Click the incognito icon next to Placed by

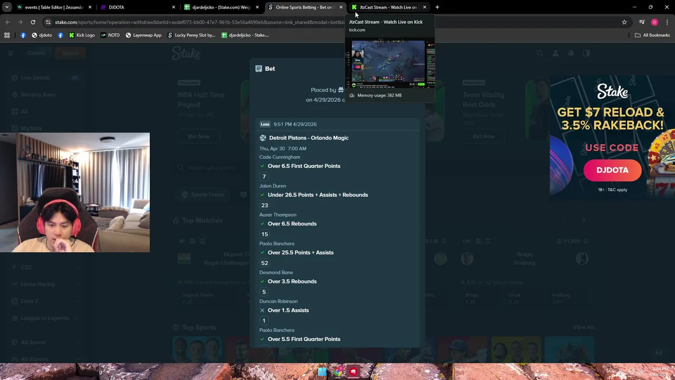(x=341, y=90)
